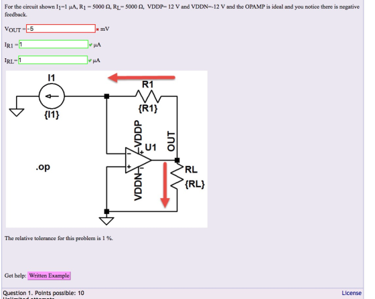Click the IR1 answer input field
The width and height of the screenshot is (375, 299).
pyautogui.click(x=54, y=44)
